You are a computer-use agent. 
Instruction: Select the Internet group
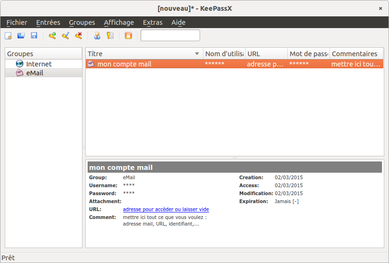(x=44, y=64)
